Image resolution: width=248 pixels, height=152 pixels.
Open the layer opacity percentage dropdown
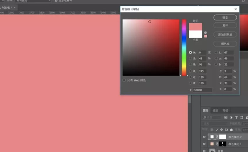pyautogui.click(x=245, y=124)
